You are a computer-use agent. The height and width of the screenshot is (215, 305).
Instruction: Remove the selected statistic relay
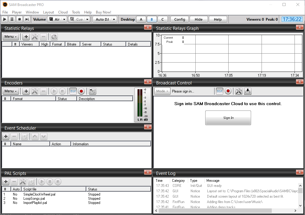(x=43, y=37)
